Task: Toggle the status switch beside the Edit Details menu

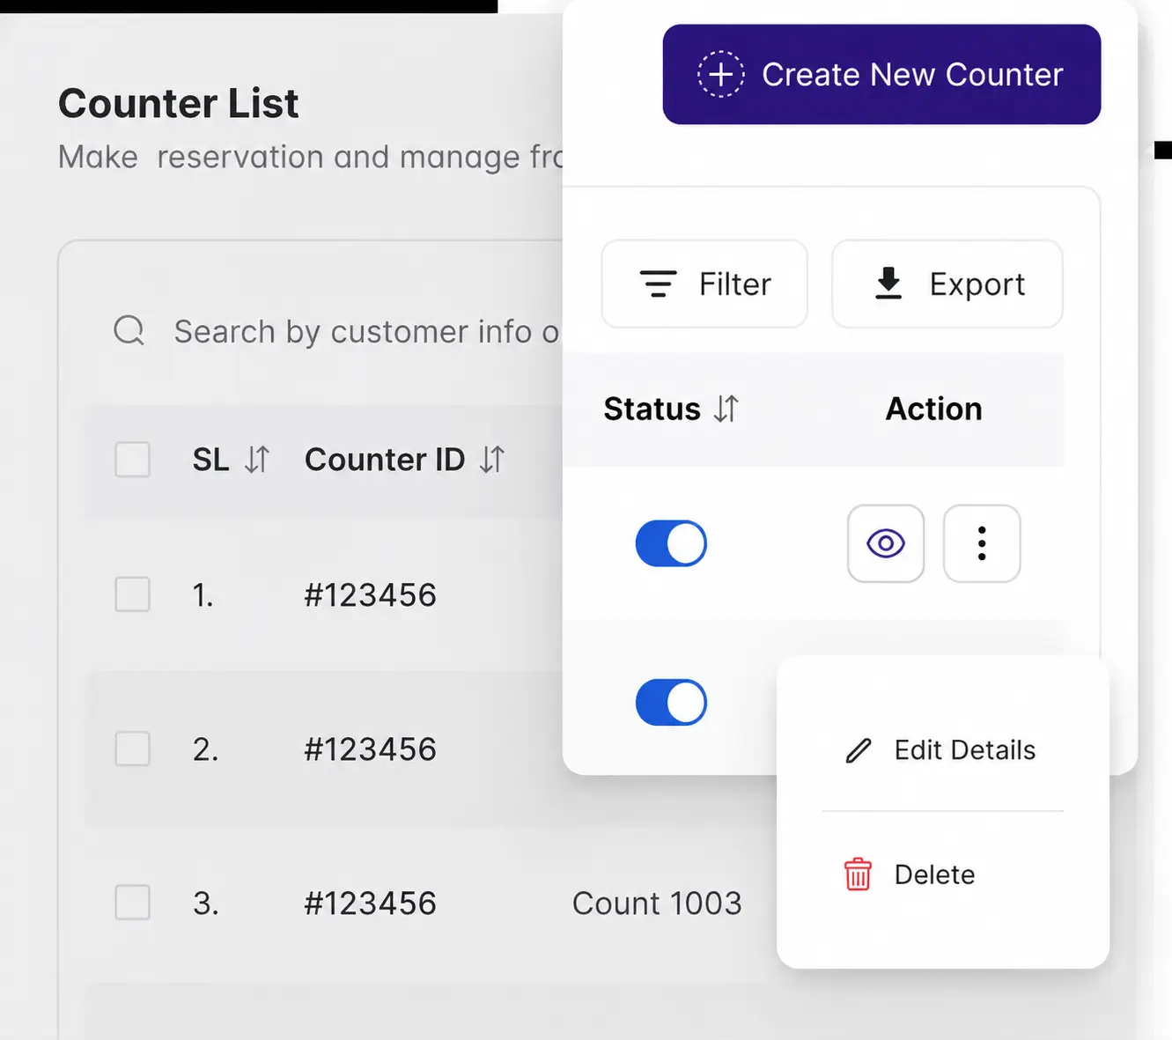Action: 671,702
